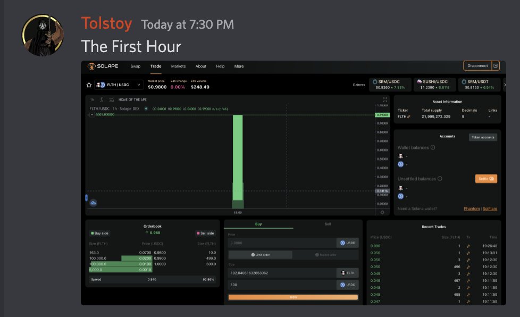Screen dimensions: 520x317
Task: Click FLTH token icon under Wallet balances
Action: (400, 156)
